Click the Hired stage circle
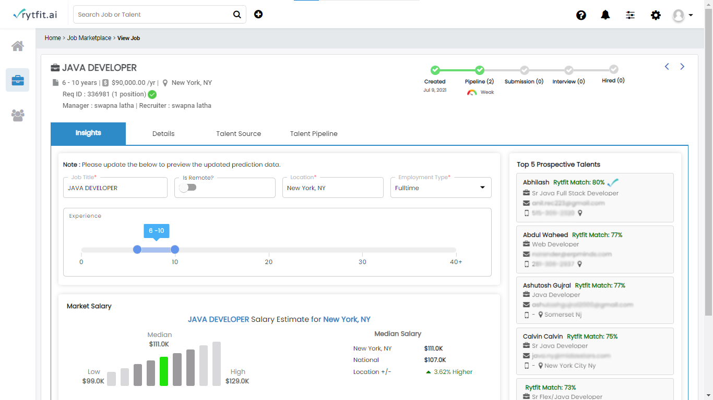 point(614,69)
